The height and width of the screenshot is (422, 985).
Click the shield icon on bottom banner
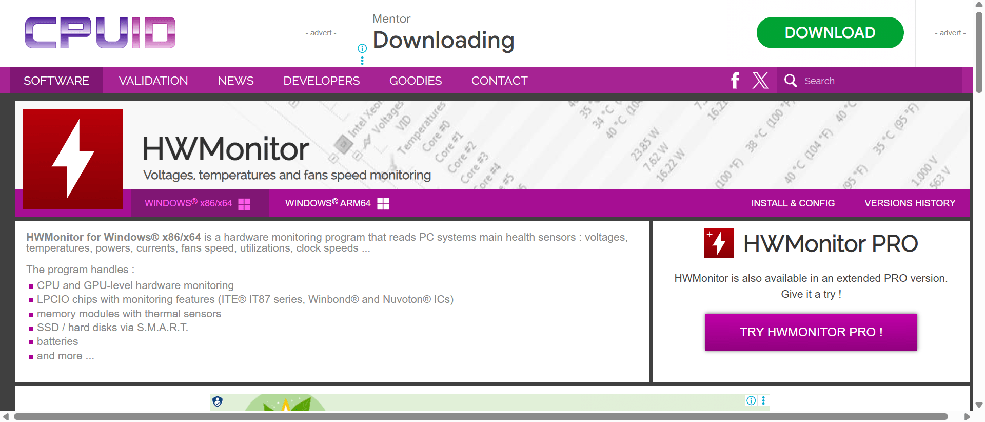(x=218, y=401)
